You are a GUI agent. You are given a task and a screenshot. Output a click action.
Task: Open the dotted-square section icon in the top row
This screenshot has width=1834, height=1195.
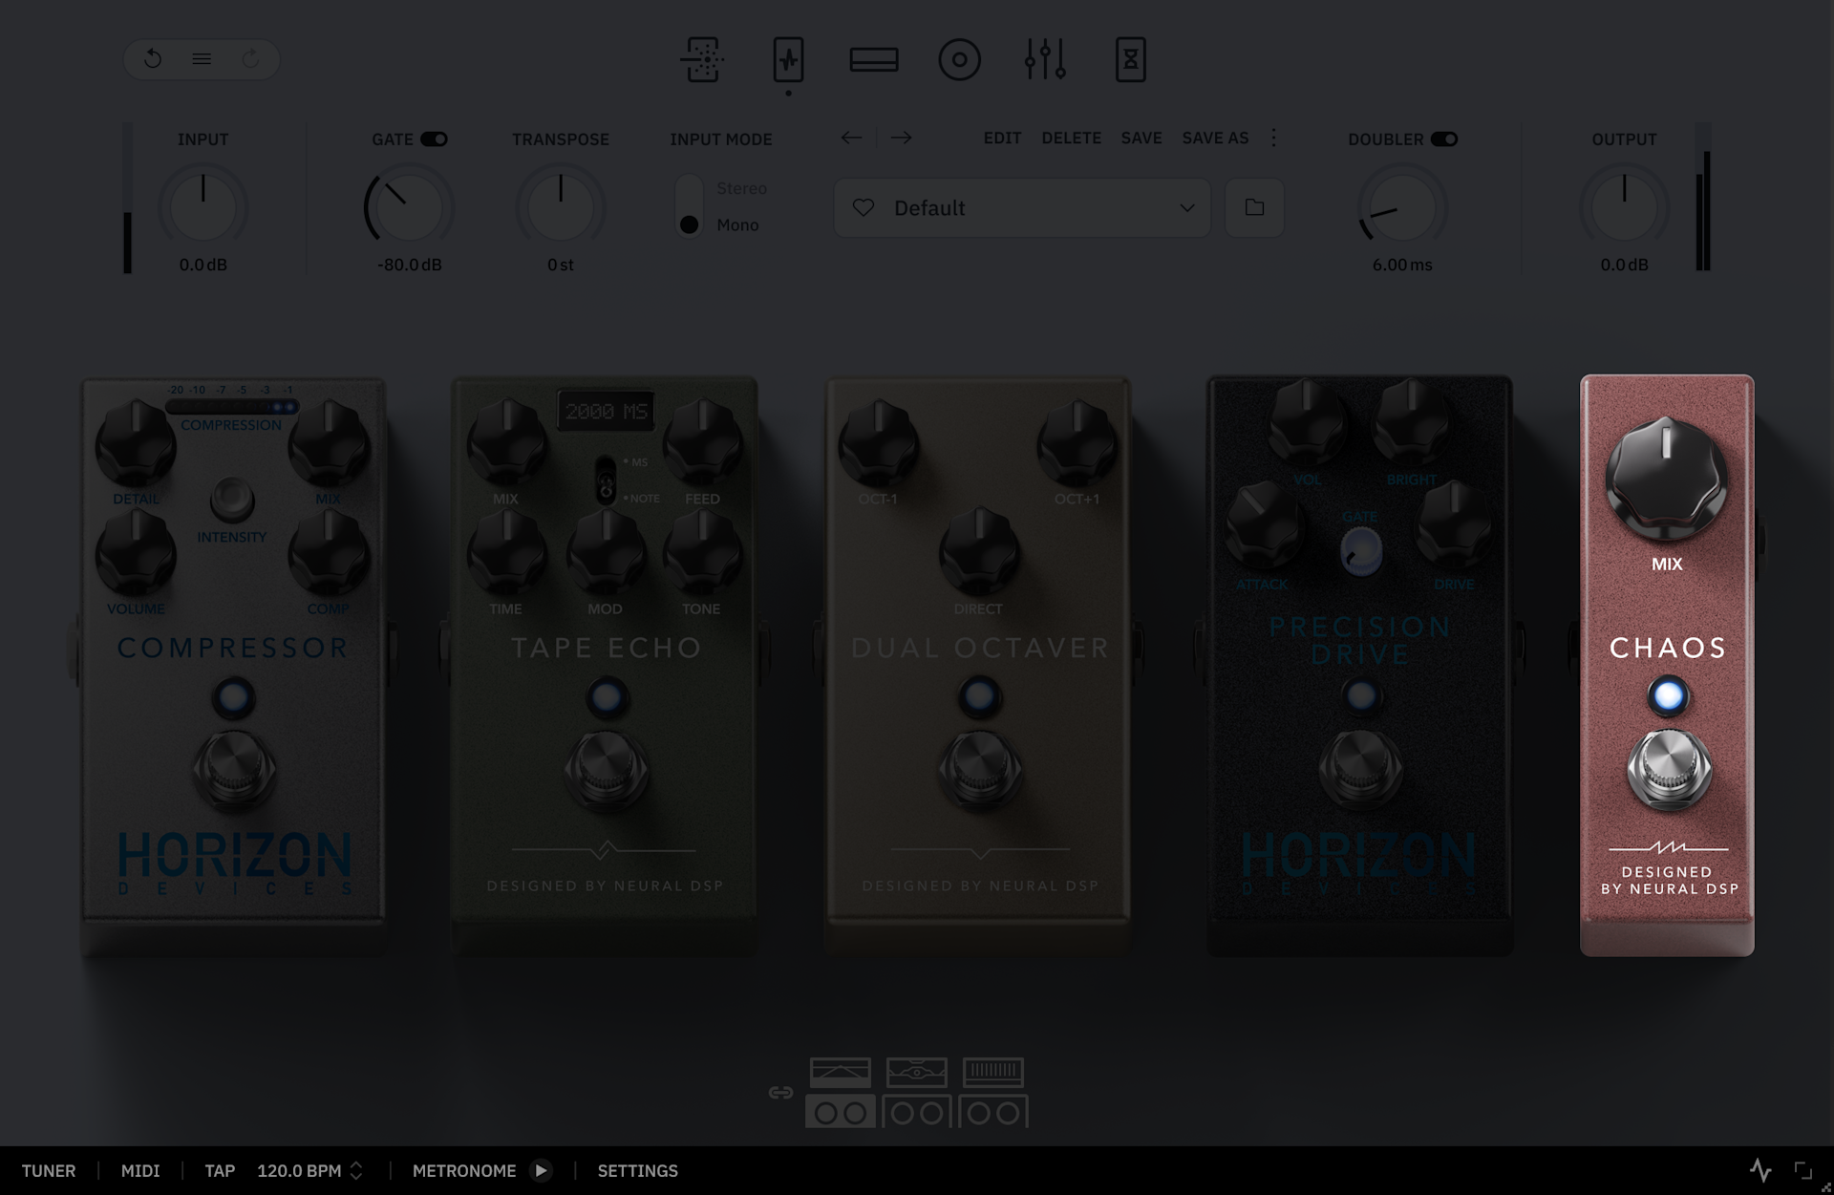coord(702,59)
